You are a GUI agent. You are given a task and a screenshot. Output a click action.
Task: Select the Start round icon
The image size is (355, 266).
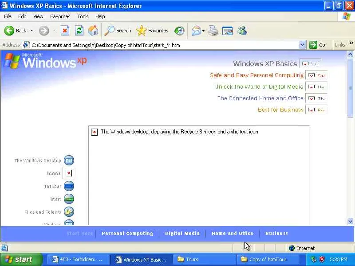[x=69, y=199]
